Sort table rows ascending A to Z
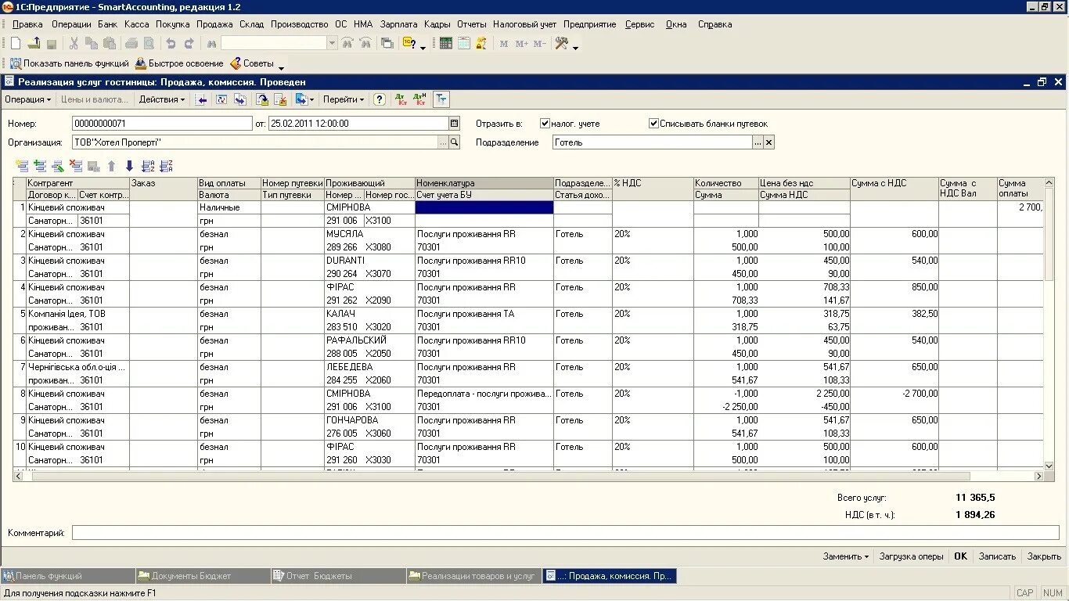This screenshot has height=601, width=1069. click(x=148, y=166)
